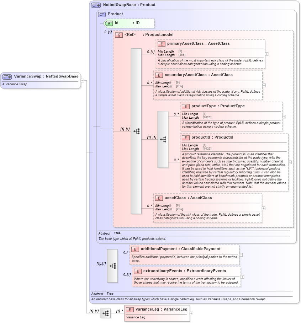Expand additionalPayment via its plus indicator
Screen dimensions: 301x323
(x=241, y=254)
